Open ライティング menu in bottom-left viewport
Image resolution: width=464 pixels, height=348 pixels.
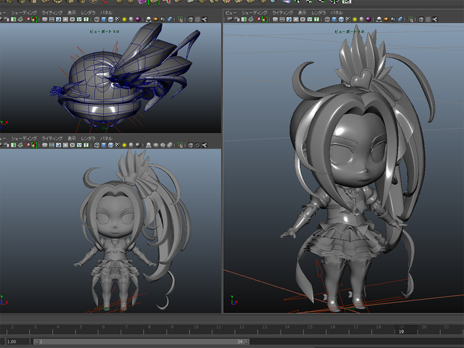click(52, 139)
